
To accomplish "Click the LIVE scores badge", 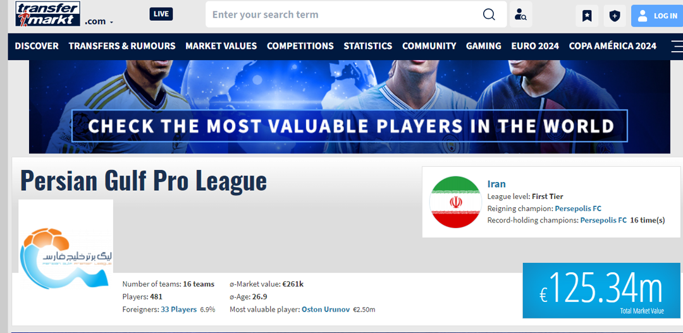I will pos(161,14).
